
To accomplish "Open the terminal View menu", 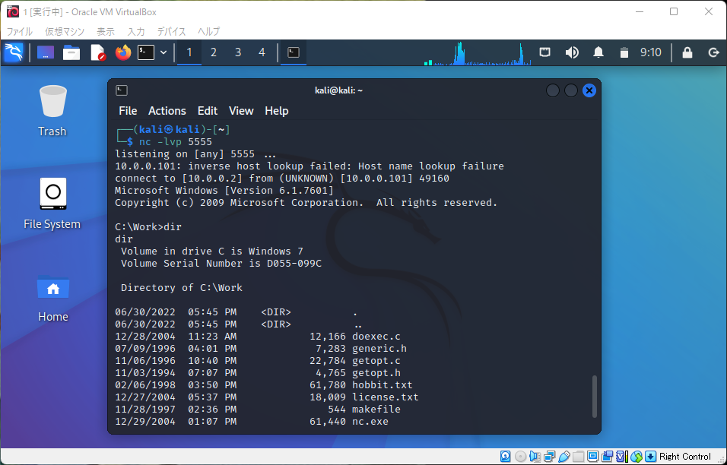I will point(241,111).
